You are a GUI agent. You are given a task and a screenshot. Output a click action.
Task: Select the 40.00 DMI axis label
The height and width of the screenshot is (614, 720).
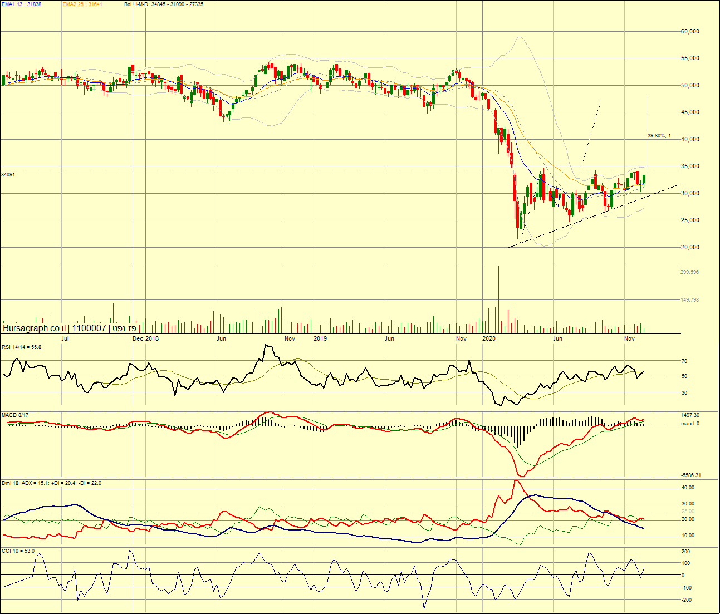click(688, 488)
